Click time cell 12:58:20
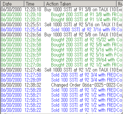 point(33,90)
